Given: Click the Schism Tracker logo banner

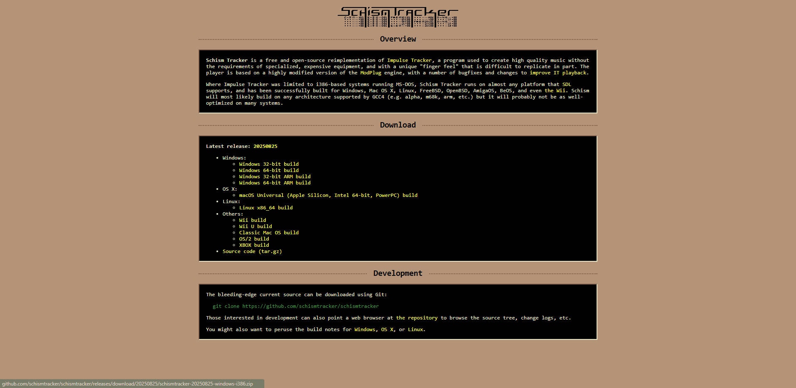Looking at the screenshot, I should pyautogui.click(x=398, y=17).
